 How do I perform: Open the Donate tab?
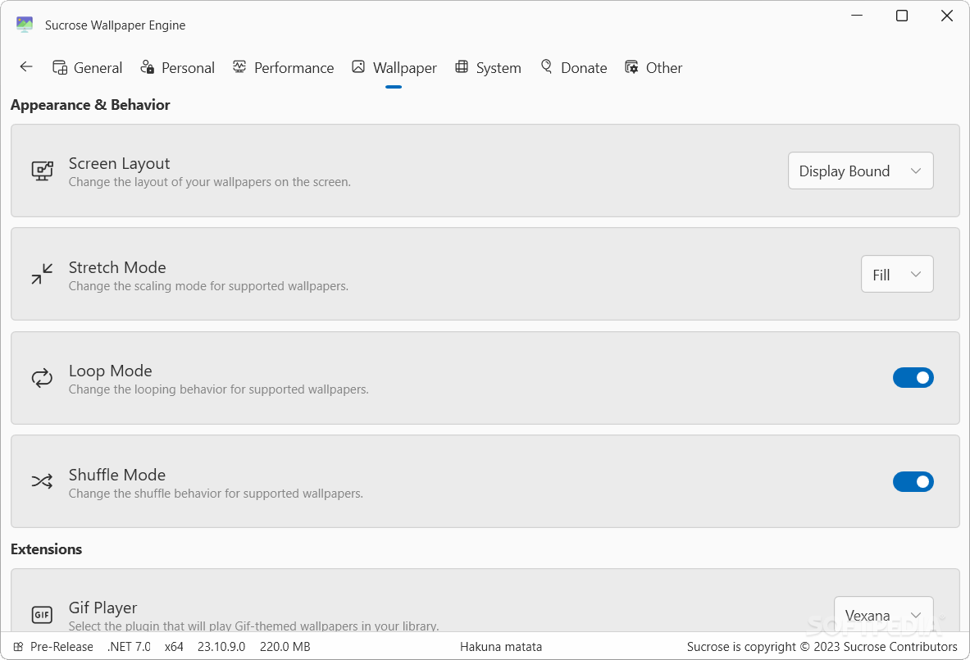[573, 67]
